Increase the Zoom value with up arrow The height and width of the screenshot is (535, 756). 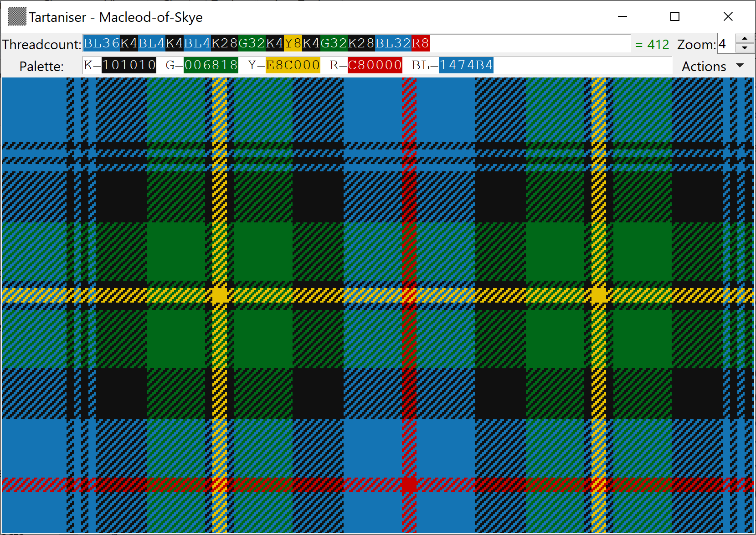745,39
